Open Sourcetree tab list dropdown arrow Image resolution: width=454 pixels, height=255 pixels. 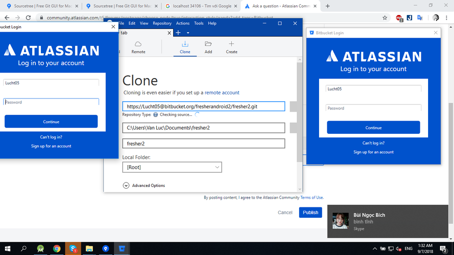coord(188,33)
